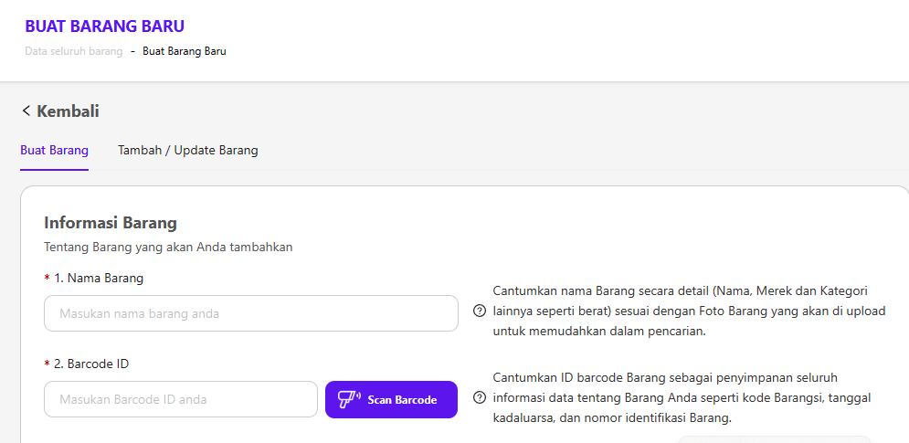Click the red asterisk beside Barcode ID

click(x=47, y=364)
